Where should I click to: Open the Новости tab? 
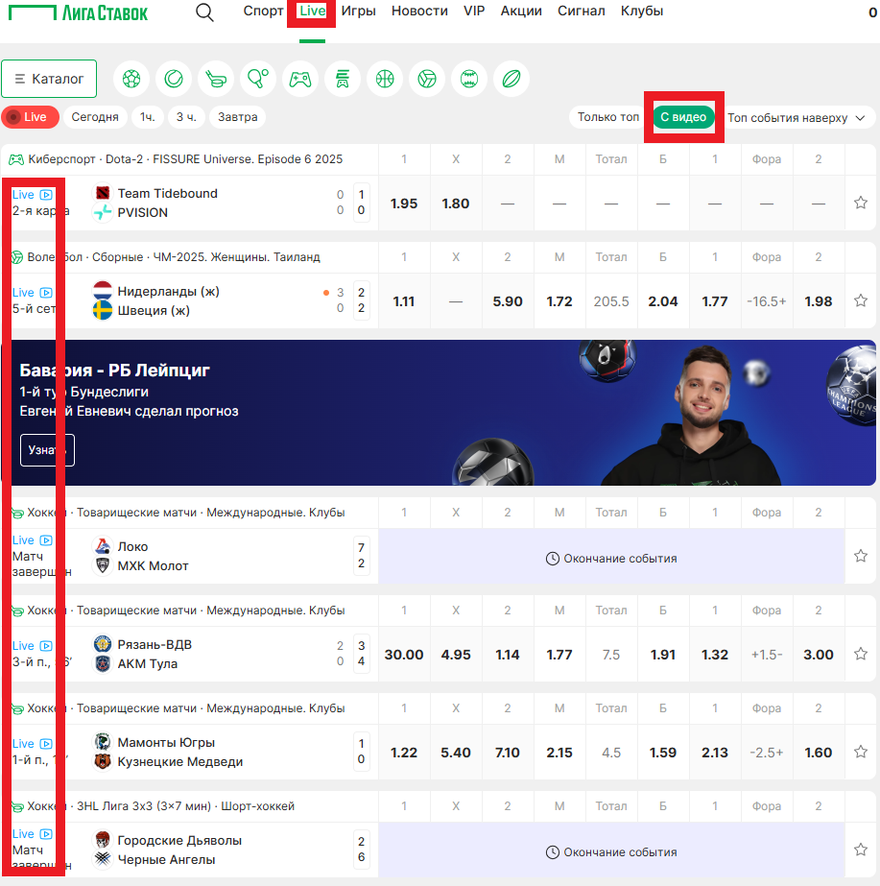(419, 11)
